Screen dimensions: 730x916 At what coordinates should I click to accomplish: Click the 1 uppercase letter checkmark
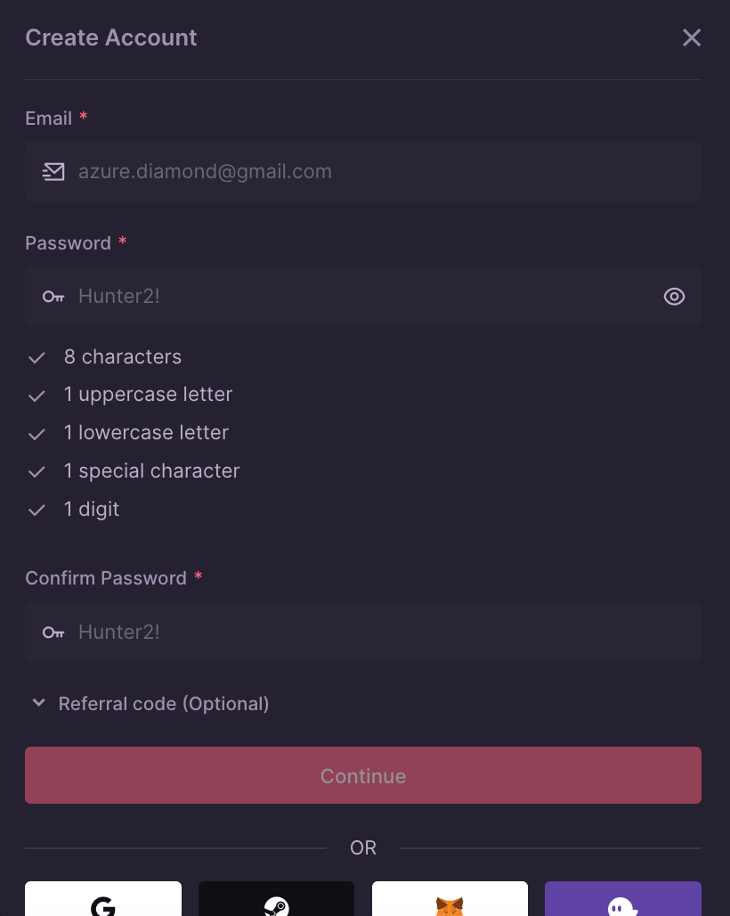pos(36,396)
